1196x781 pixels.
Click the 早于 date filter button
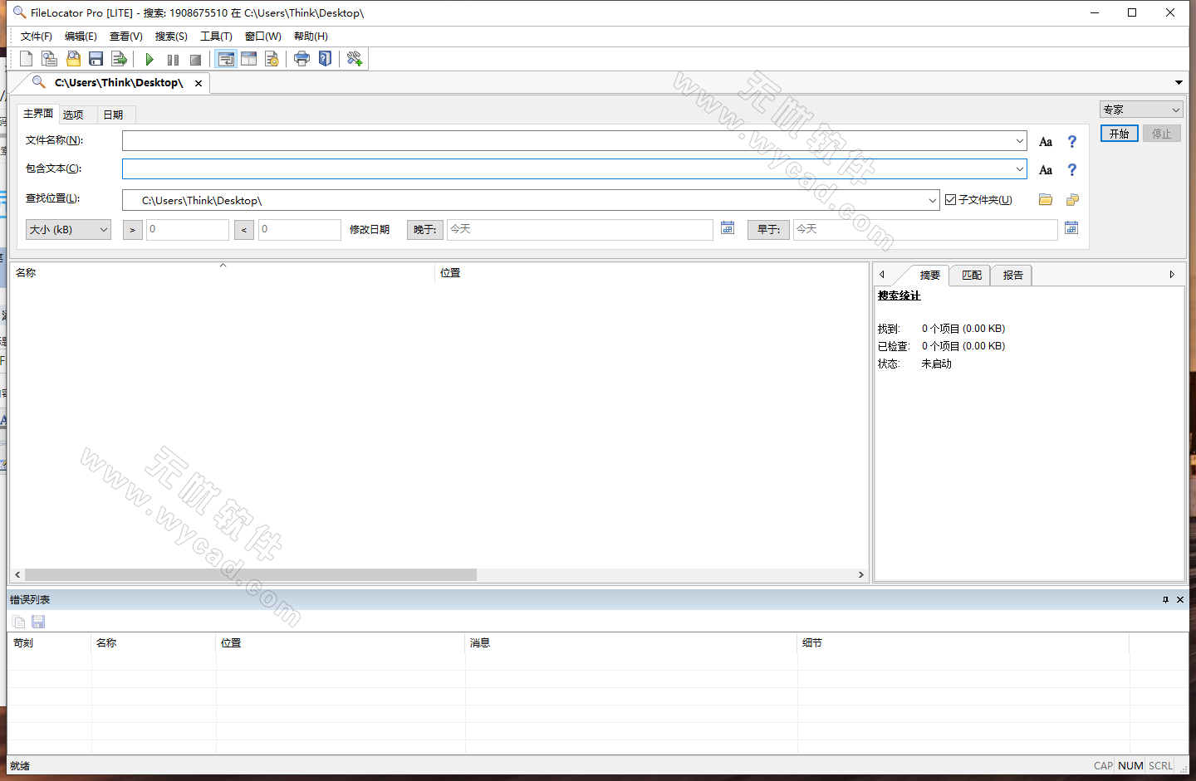[x=767, y=229]
